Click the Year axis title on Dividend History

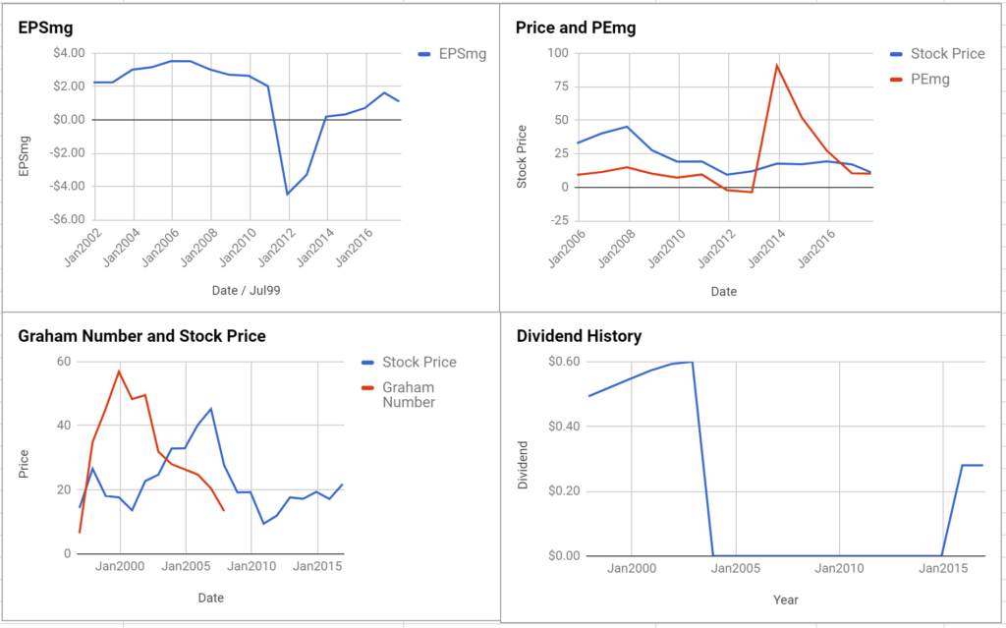(785, 599)
